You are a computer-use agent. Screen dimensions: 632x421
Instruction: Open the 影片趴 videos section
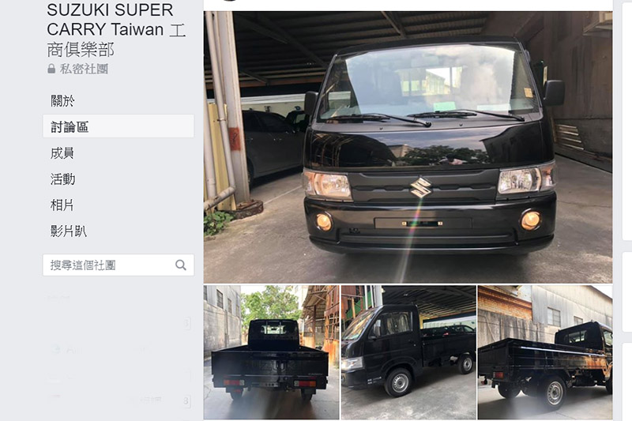click(x=69, y=231)
